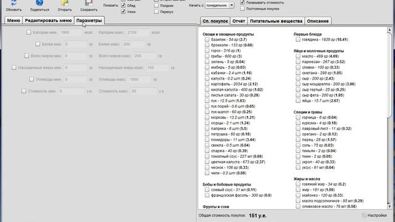Viewport: 395px width, 222px height.
Task: Open the Настройки settings icon
Action: [x=364, y=215]
